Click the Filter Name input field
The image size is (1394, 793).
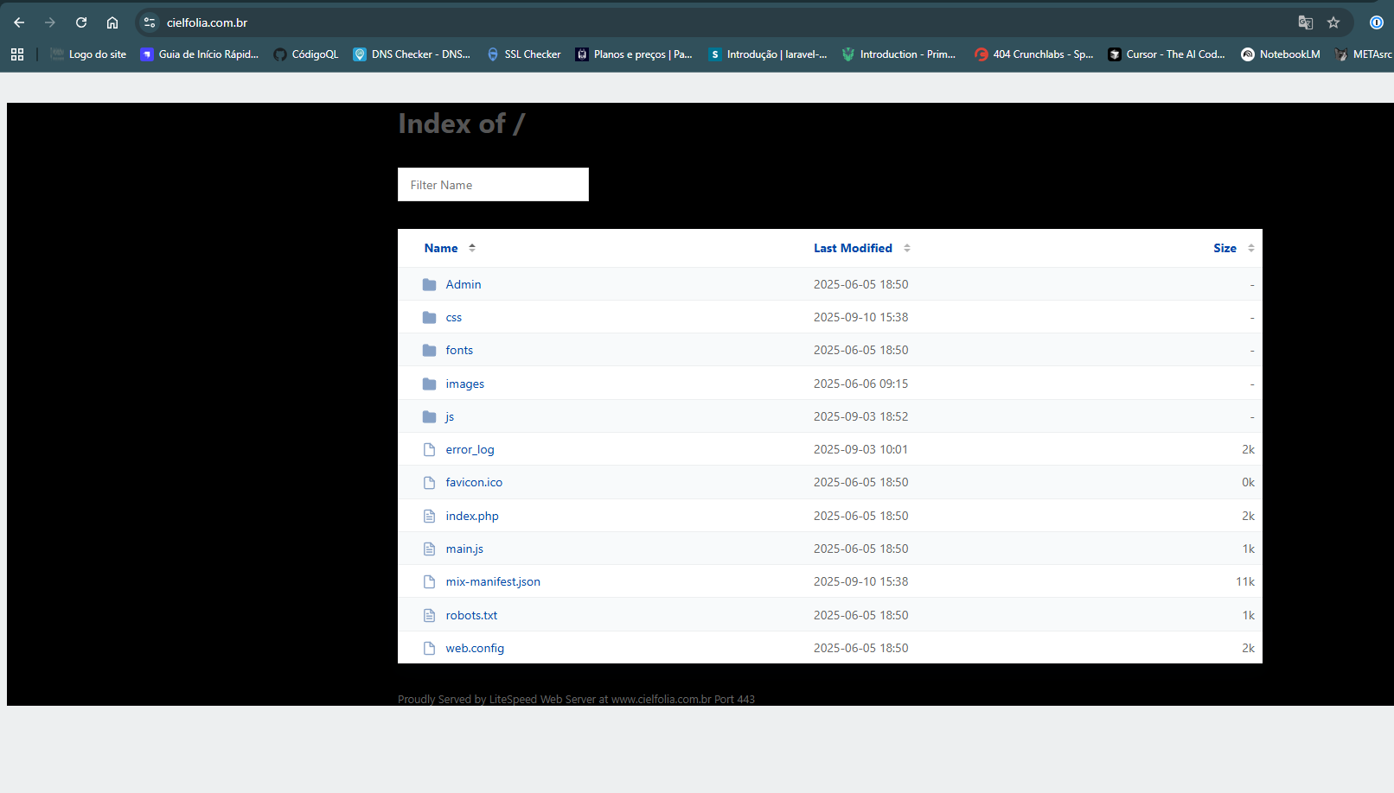coord(493,185)
